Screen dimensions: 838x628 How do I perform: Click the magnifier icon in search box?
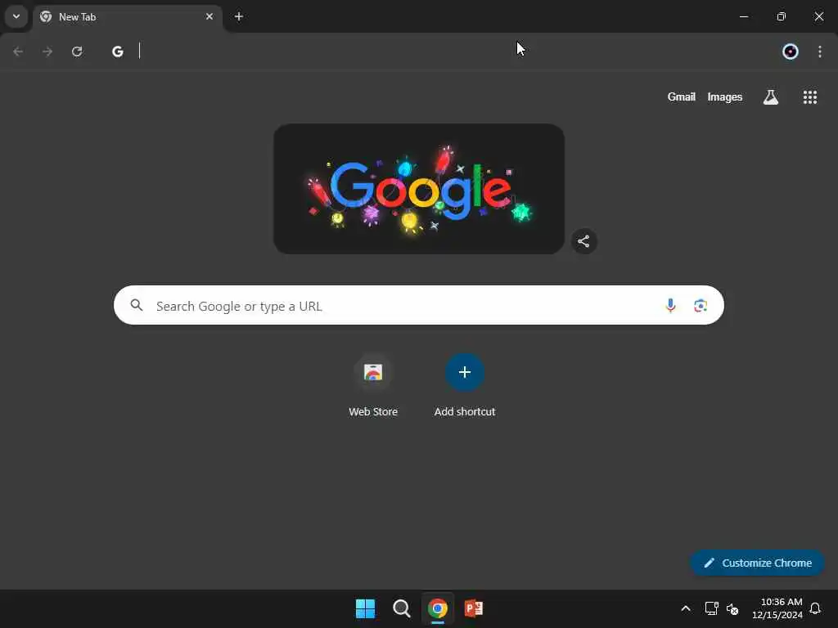tap(137, 305)
